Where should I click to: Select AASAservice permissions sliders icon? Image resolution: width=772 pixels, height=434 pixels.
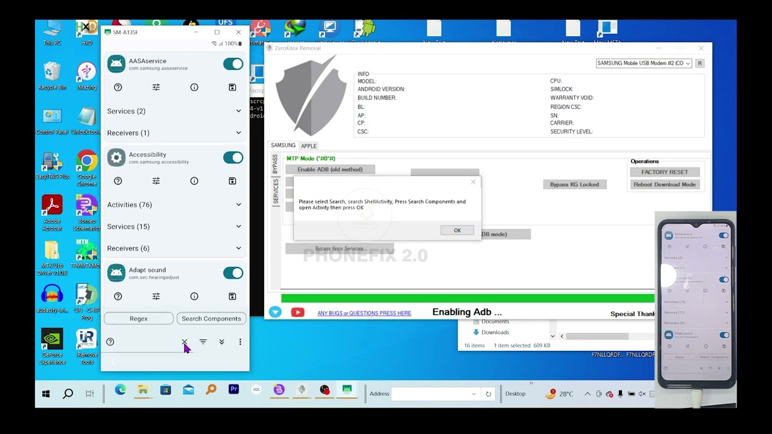pyautogui.click(x=156, y=87)
